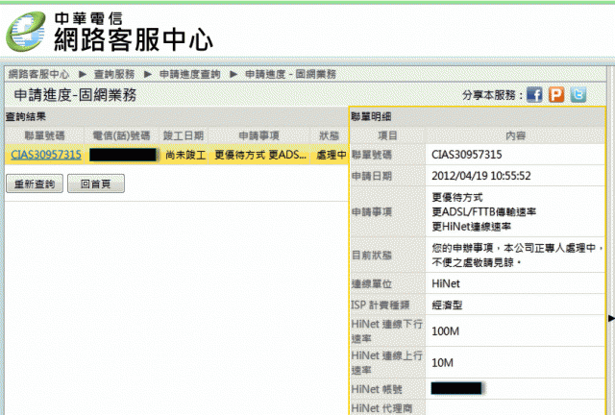Select the 10M upstream speed value

[442, 363]
